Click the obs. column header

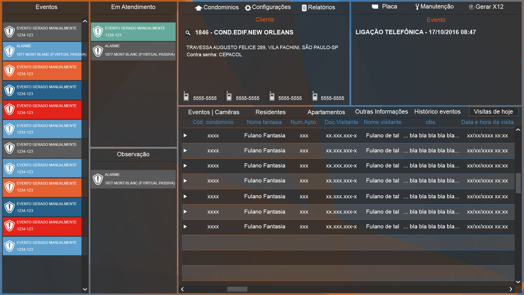pyautogui.click(x=431, y=122)
